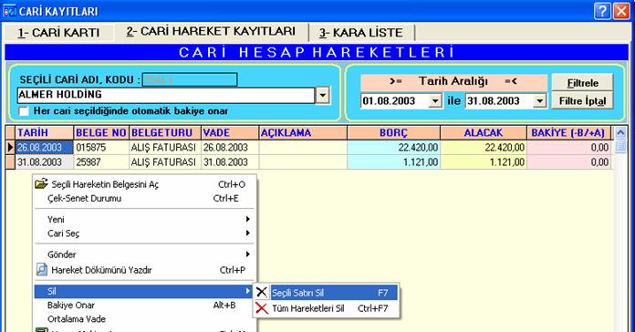Click the document icon beside Hareket Dökümünü Yazdır

coord(42,269)
